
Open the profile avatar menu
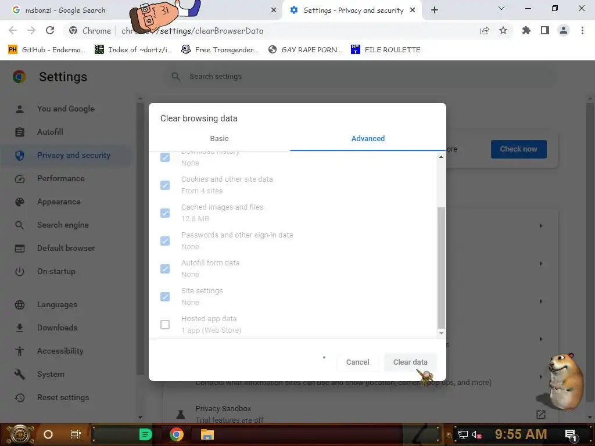pos(564,30)
